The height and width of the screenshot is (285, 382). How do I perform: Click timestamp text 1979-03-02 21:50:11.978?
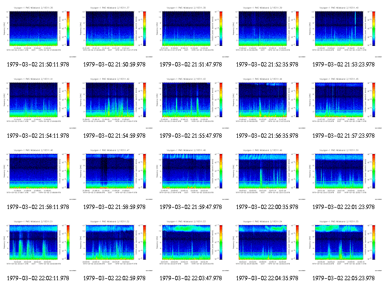point(38,65)
